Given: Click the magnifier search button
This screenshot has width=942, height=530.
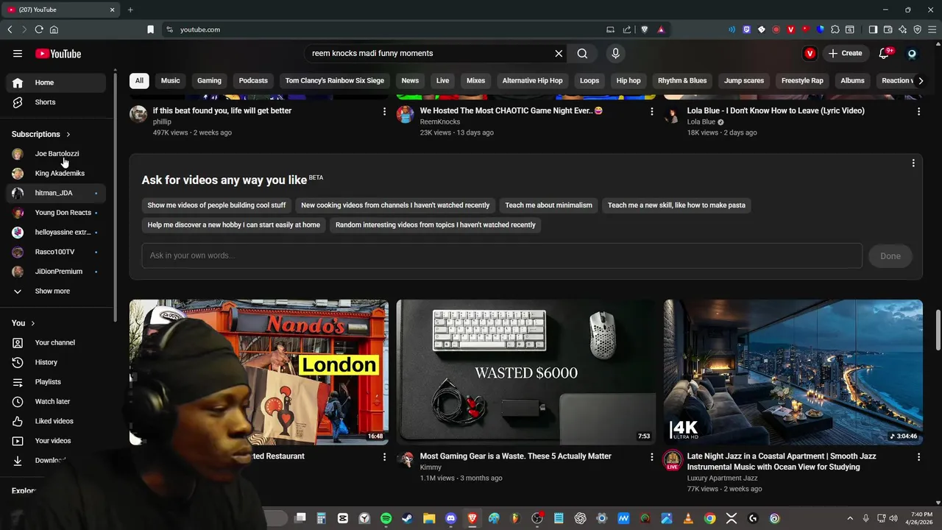Looking at the screenshot, I should tap(582, 53).
